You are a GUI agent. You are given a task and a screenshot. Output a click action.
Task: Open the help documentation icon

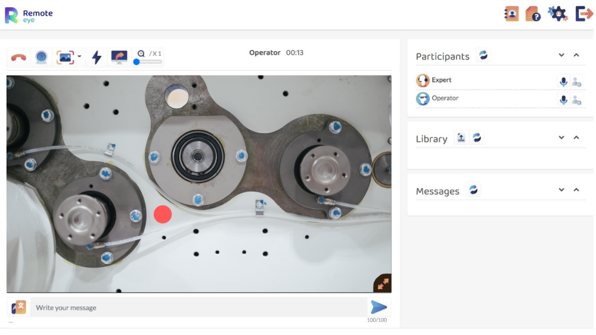point(533,14)
